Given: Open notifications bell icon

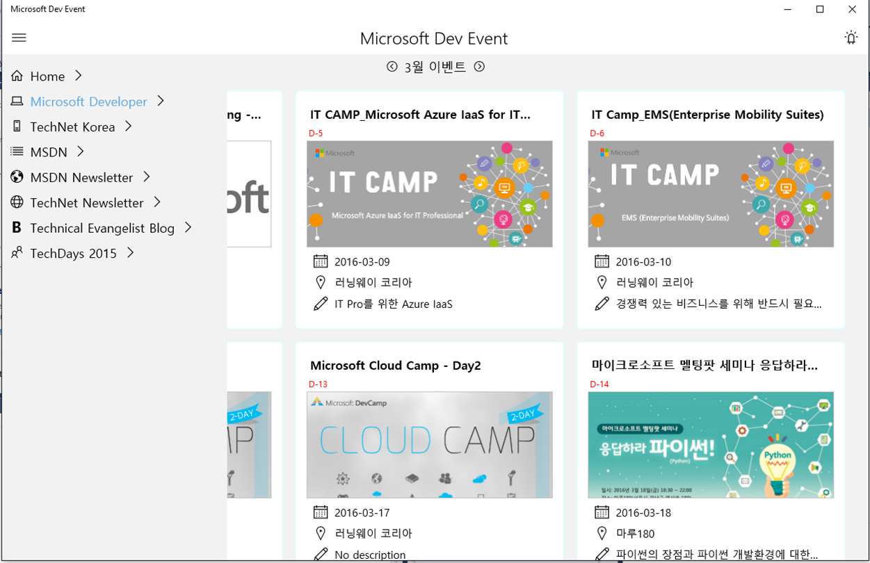Looking at the screenshot, I should 851,38.
